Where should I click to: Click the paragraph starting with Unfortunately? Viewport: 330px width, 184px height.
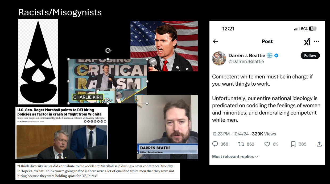tap(266, 109)
